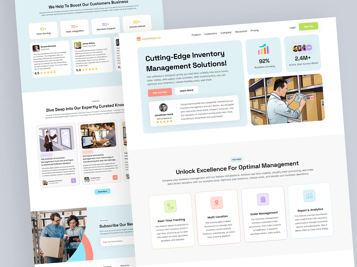Open the Product menu item
Screen dimensions: 357x267
coord(196,35)
